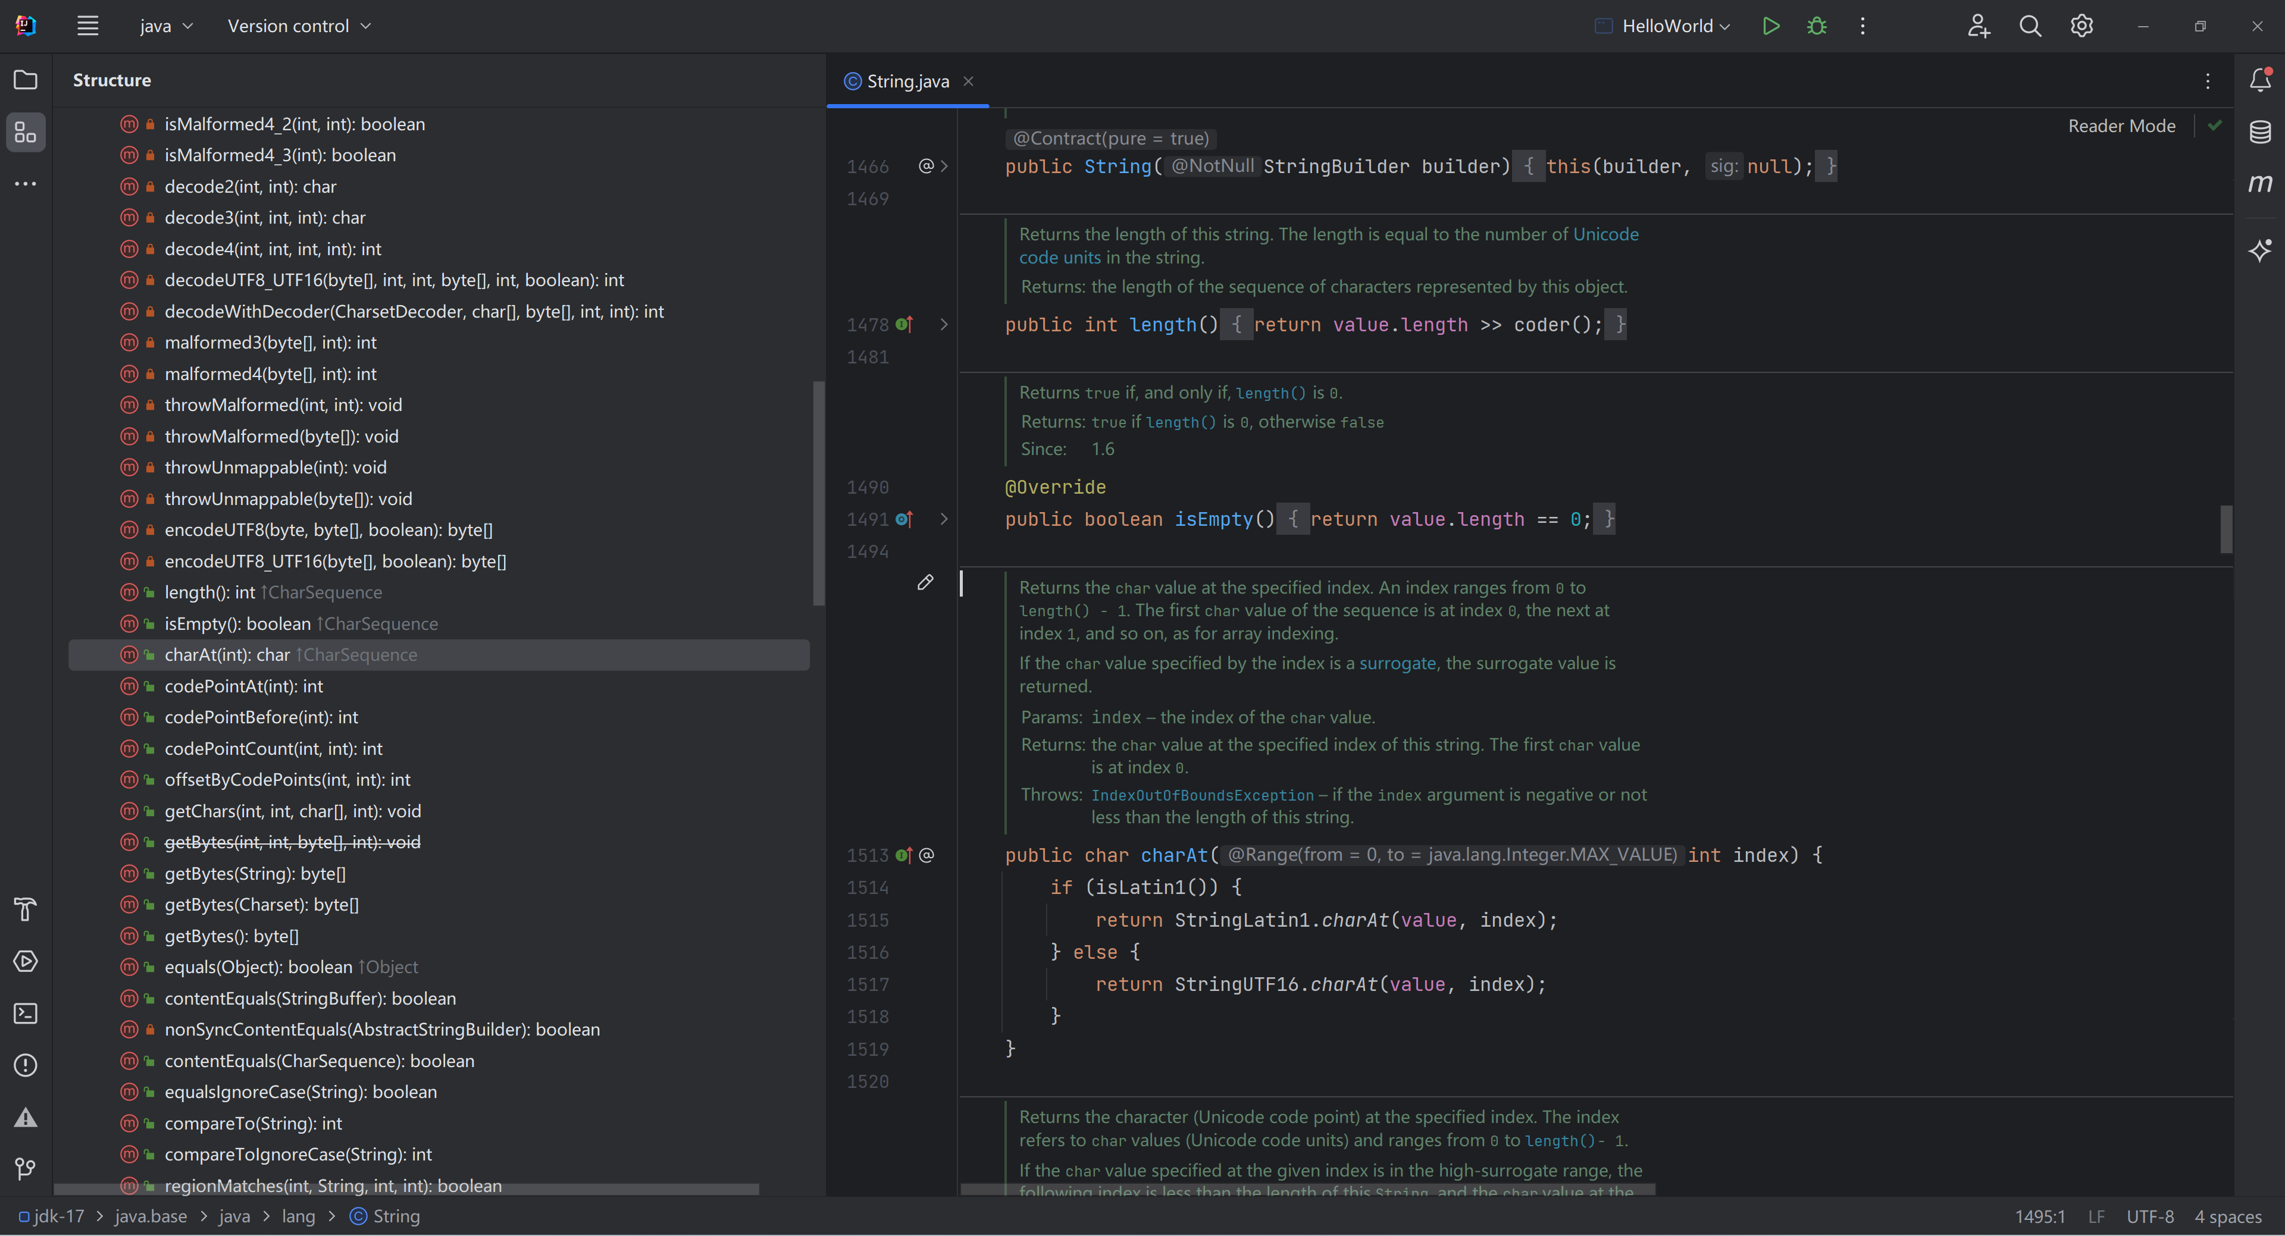Select deprecated getBytes(int, int, byte[], int) entry

[x=438, y=842]
